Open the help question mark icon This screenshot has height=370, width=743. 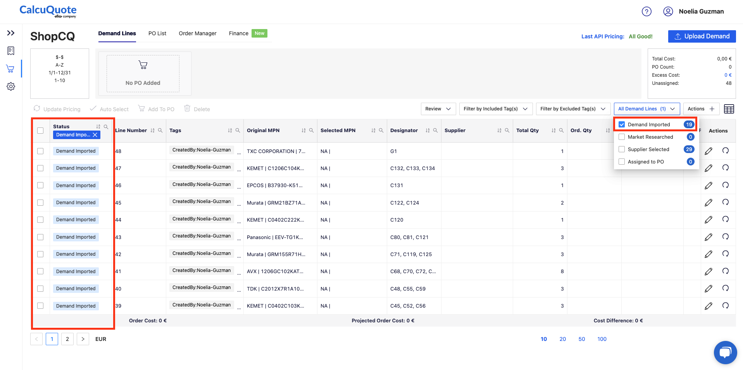tap(646, 12)
